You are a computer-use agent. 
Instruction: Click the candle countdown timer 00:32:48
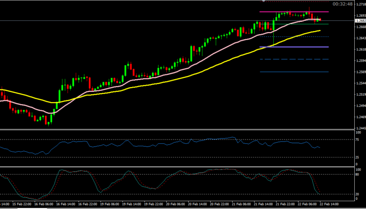click(347, 4)
